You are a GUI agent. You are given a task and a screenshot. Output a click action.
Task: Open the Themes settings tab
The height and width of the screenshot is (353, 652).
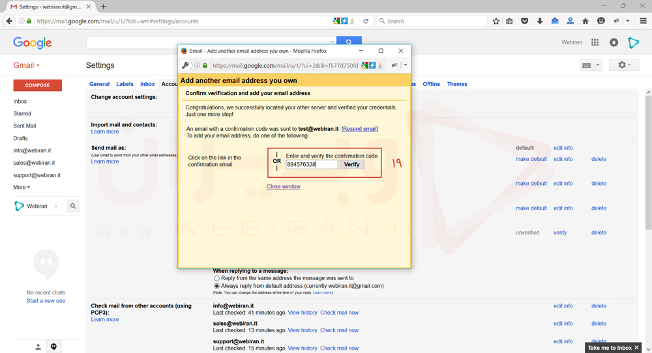457,84
